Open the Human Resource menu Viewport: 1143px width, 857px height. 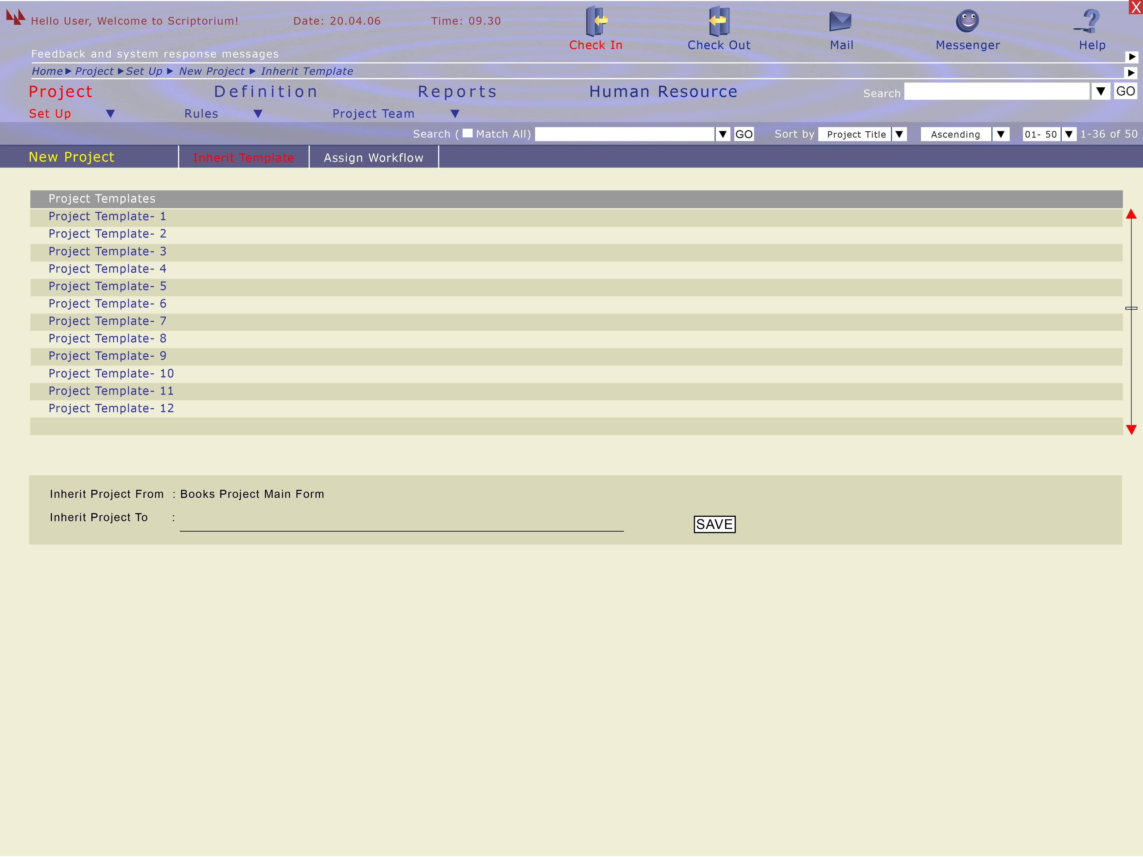663,91
